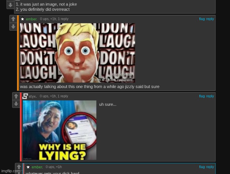Image resolution: width=230 pixels, height=174 pixels.
Task: Click the "you definitely did overreact" line
Action: [43, 9]
